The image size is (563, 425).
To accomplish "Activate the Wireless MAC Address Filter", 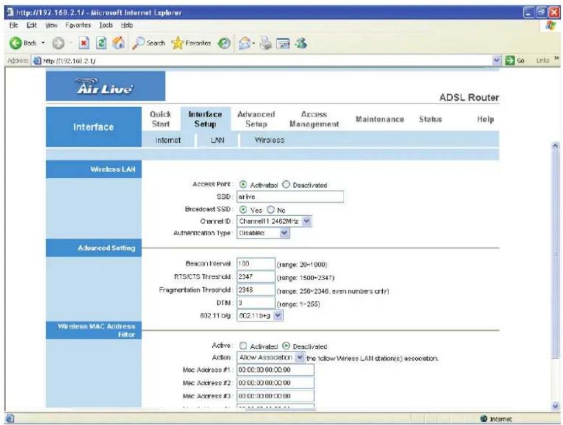I will pos(243,346).
